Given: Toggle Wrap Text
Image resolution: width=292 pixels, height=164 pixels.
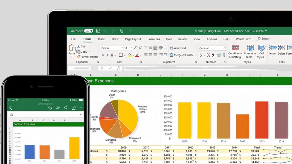Looking at the screenshot, I should click(178, 48).
